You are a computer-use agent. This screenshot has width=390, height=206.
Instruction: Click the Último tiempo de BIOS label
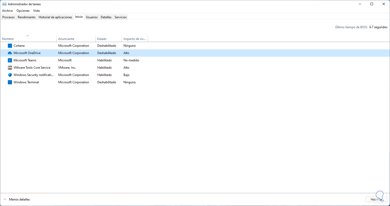pyautogui.click(x=351, y=27)
